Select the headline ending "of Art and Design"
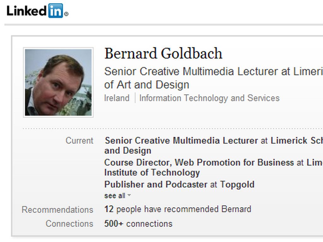The height and width of the screenshot is (242, 323). (147, 85)
